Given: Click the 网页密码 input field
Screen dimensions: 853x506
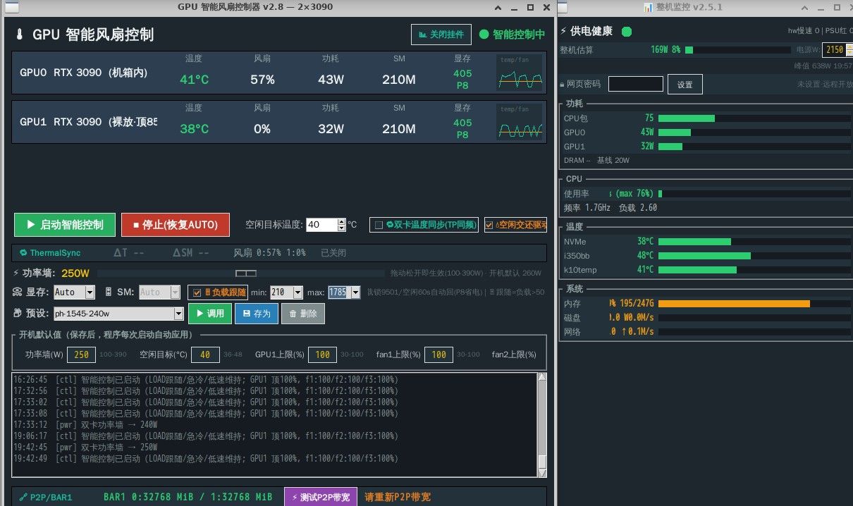Looking at the screenshot, I should pos(636,84).
